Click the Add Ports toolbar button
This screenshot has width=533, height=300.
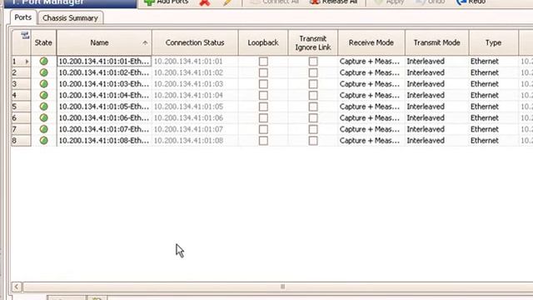click(x=166, y=2)
